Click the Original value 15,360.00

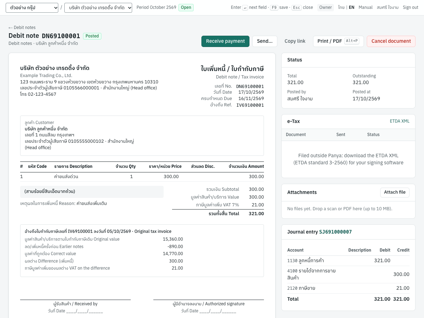(x=173, y=239)
